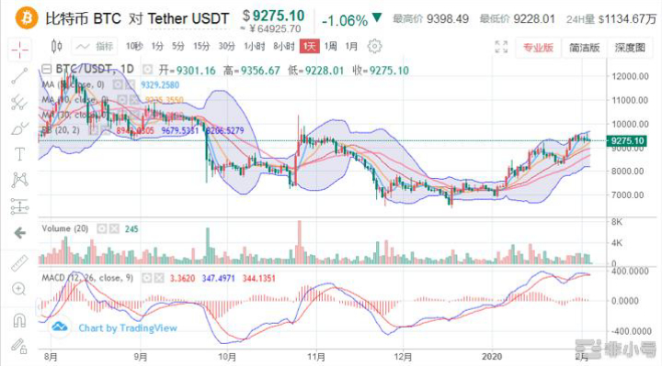Open MACD indicator settings
Screen dimensions: 662x366
[146, 278]
